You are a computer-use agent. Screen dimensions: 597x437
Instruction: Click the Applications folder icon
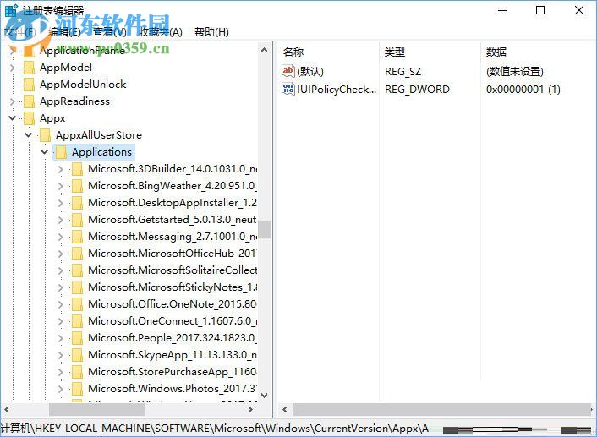[61, 152]
